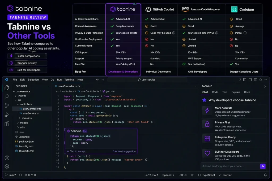Click the refresh icon in title bar
The height and width of the screenshot is (181, 272).
click(x=261, y=80)
